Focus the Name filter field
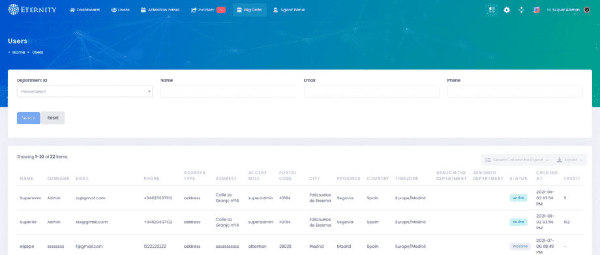 (x=228, y=91)
